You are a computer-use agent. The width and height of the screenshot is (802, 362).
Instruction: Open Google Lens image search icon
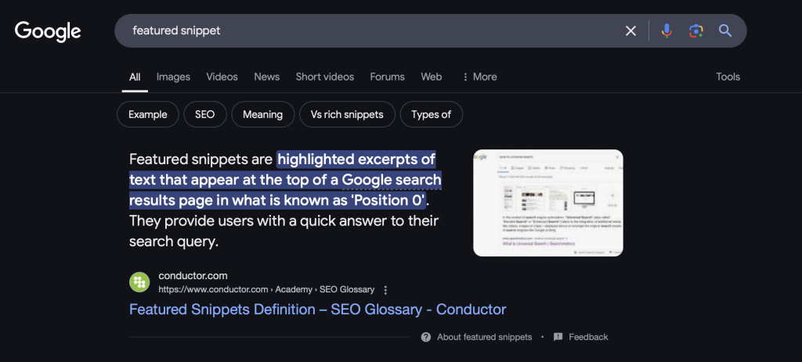[695, 31]
